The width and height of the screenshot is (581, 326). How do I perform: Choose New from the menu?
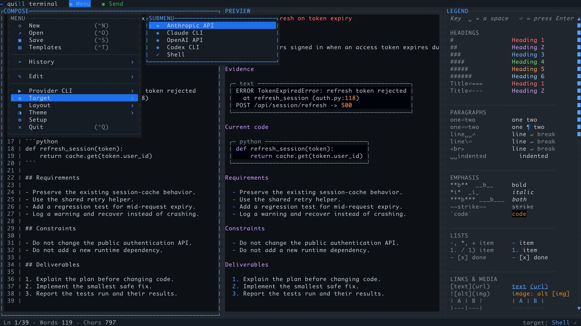click(74, 26)
